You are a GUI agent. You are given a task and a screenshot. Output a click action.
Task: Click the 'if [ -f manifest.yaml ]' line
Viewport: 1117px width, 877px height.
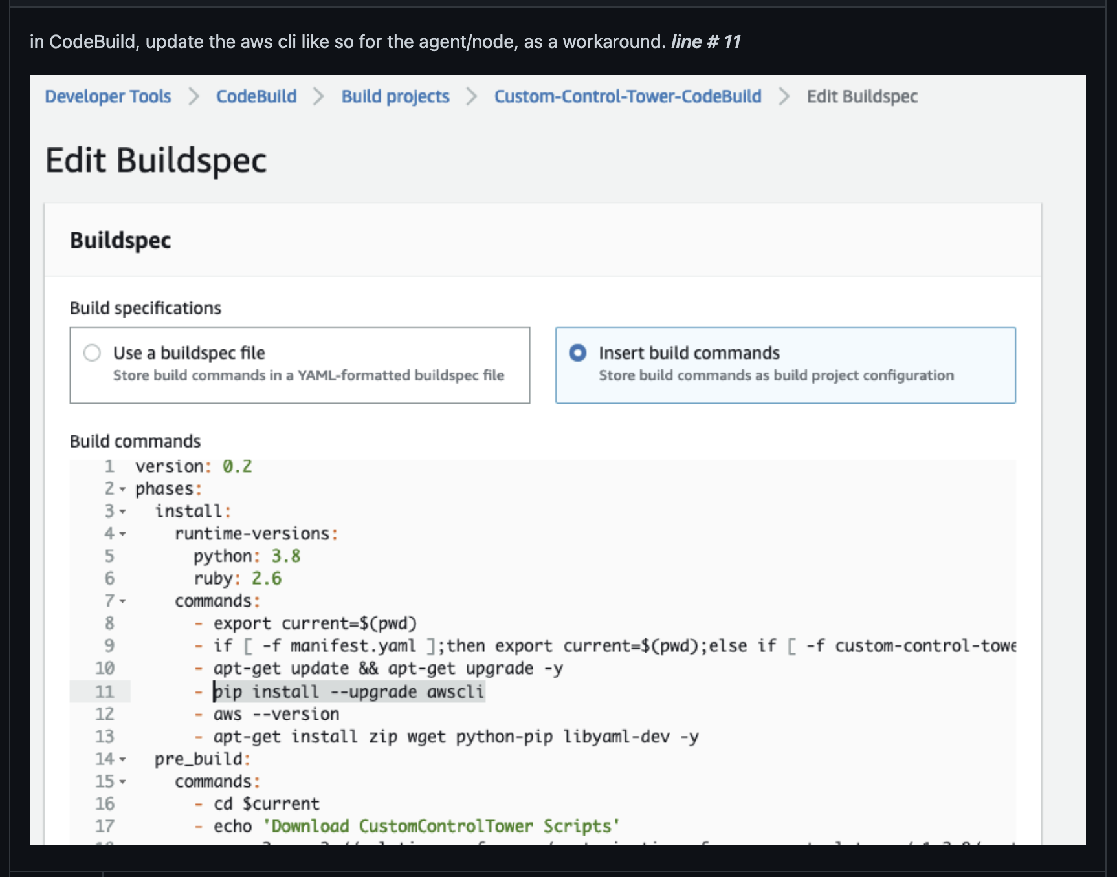[615, 645]
